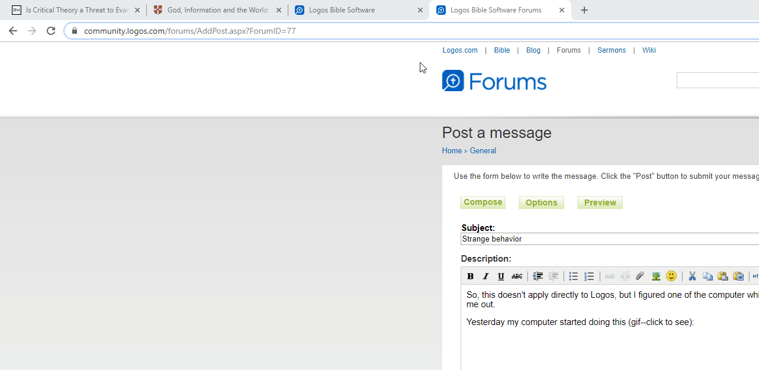Open the Logos.com link
The width and height of the screenshot is (759, 370).
[x=460, y=50]
